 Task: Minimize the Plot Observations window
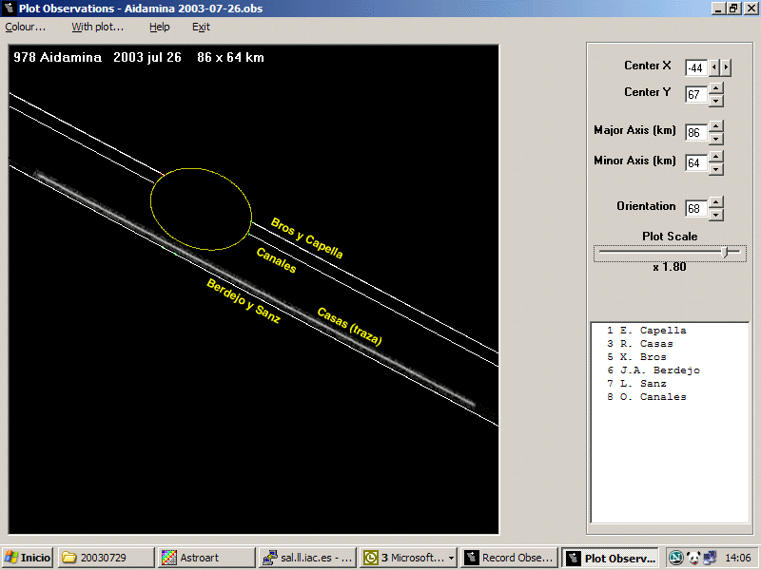719,9
